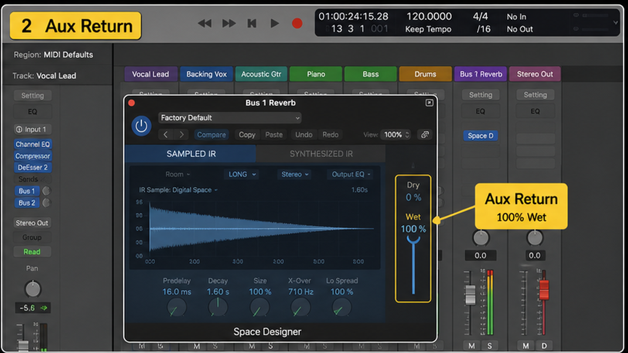Open the LONG length dropdown
Screen dimensions: 628x353
tap(241, 174)
